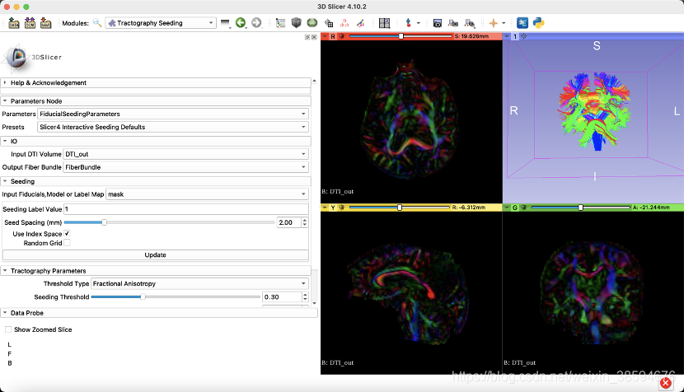Move the Yellow slice offset slider

(399, 208)
